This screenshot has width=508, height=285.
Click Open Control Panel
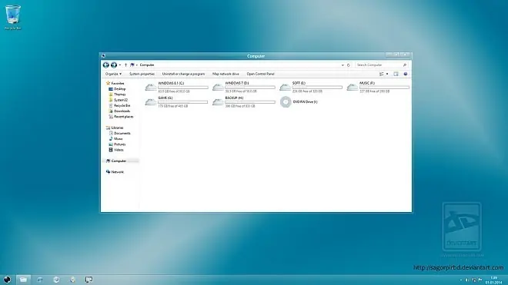pyautogui.click(x=260, y=74)
